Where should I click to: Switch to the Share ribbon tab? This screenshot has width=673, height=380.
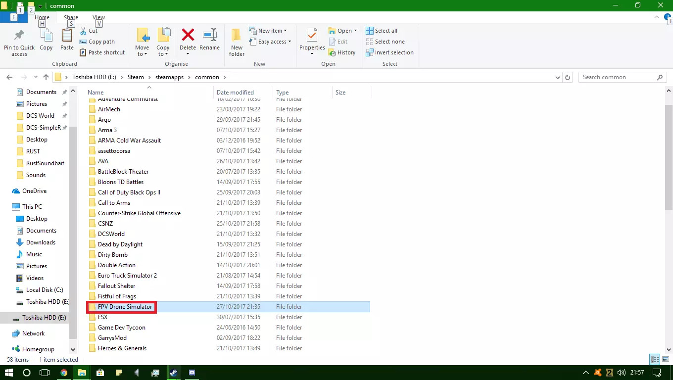71,17
